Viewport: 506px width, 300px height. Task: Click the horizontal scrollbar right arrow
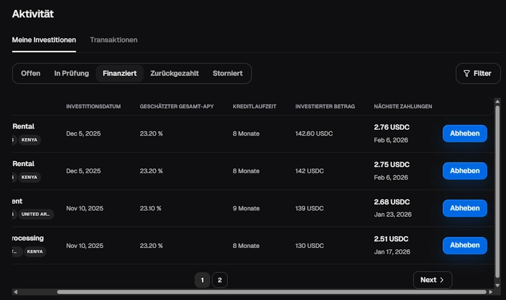point(490,292)
